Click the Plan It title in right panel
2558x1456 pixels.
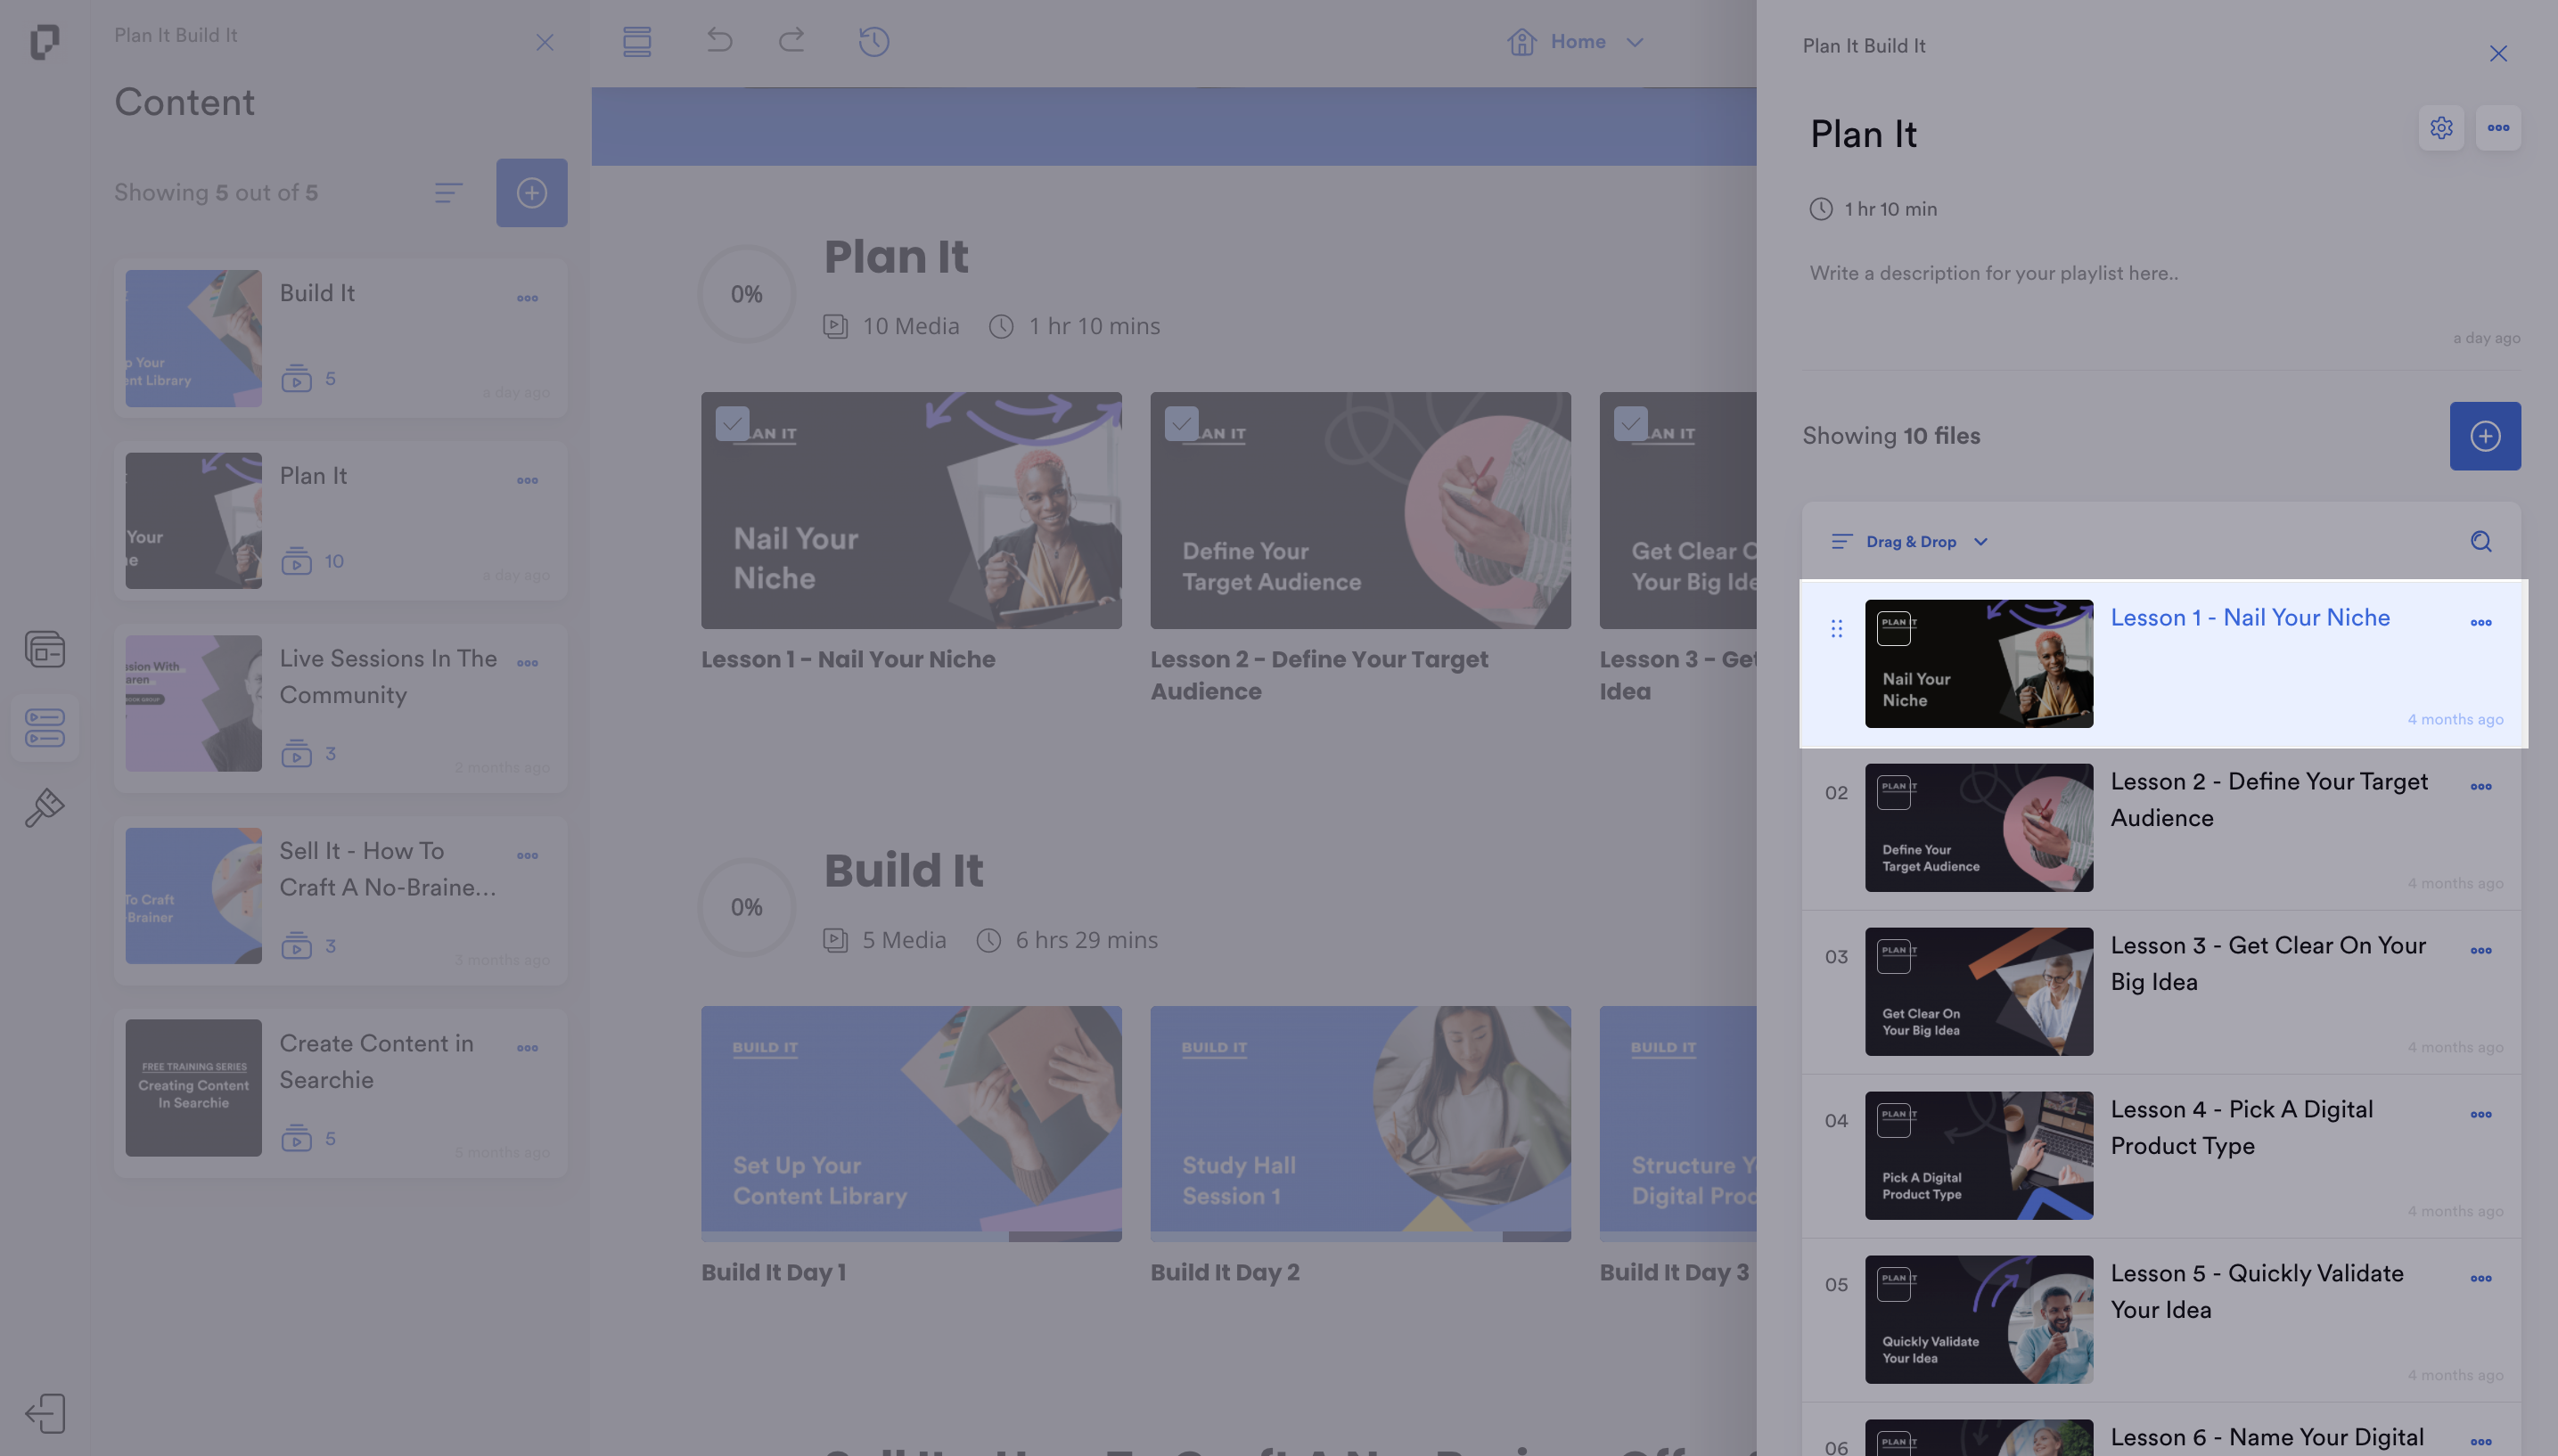1863,134
